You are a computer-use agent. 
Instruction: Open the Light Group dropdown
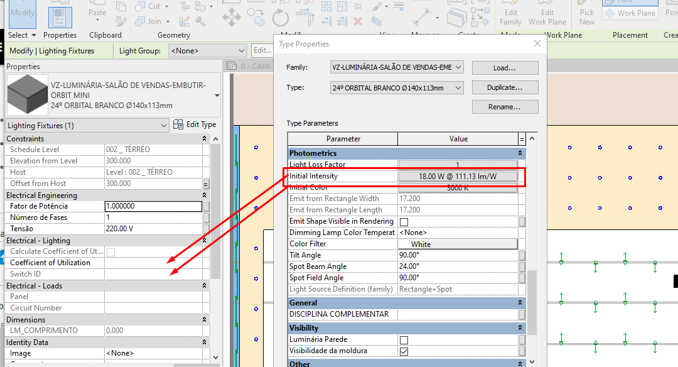click(208, 51)
